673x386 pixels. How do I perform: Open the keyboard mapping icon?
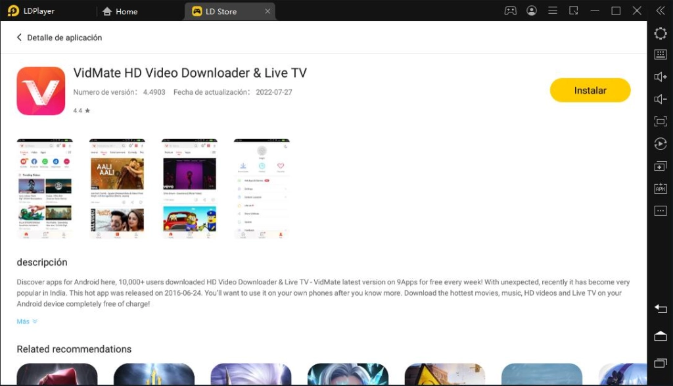point(661,55)
